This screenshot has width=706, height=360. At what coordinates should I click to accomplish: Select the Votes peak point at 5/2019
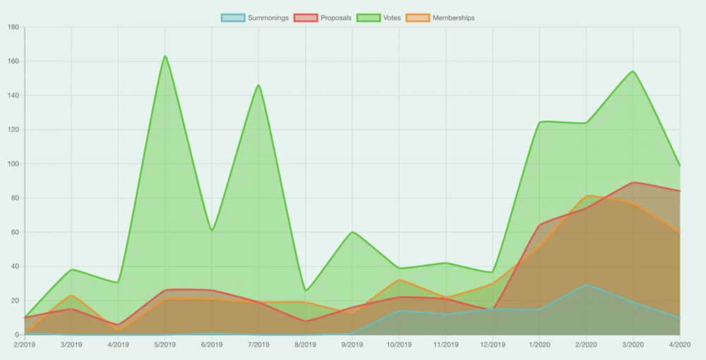tap(164, 56)
